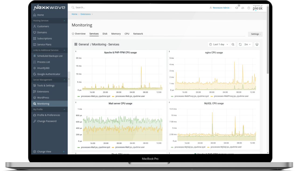Click the dashboard grid icon beside General

point(76,44)
